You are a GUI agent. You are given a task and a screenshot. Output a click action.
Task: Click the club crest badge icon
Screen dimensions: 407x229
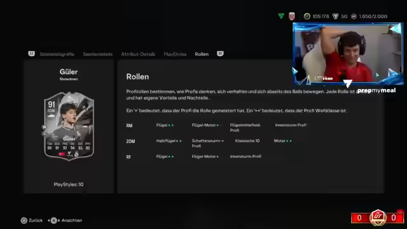pyautogui.click(x=292, y=16)
